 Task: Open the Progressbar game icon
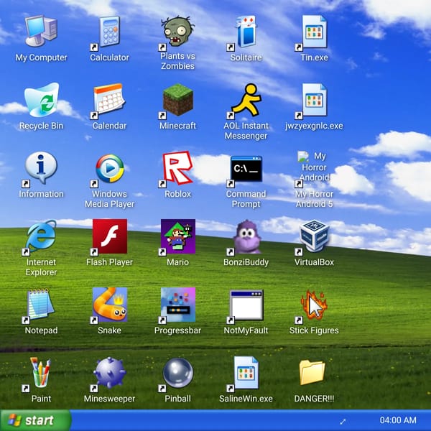click(x=178, y=305)
